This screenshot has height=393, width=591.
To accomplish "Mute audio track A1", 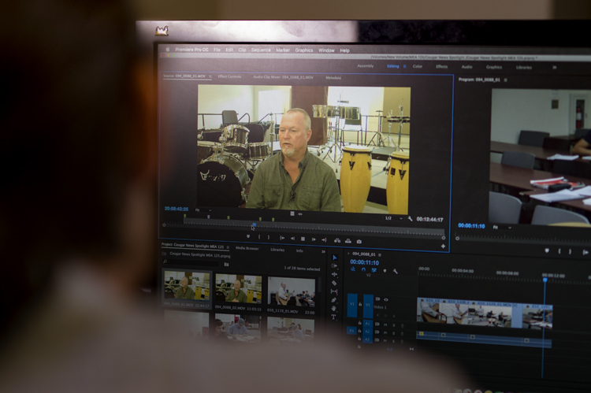I will (385, 324).
